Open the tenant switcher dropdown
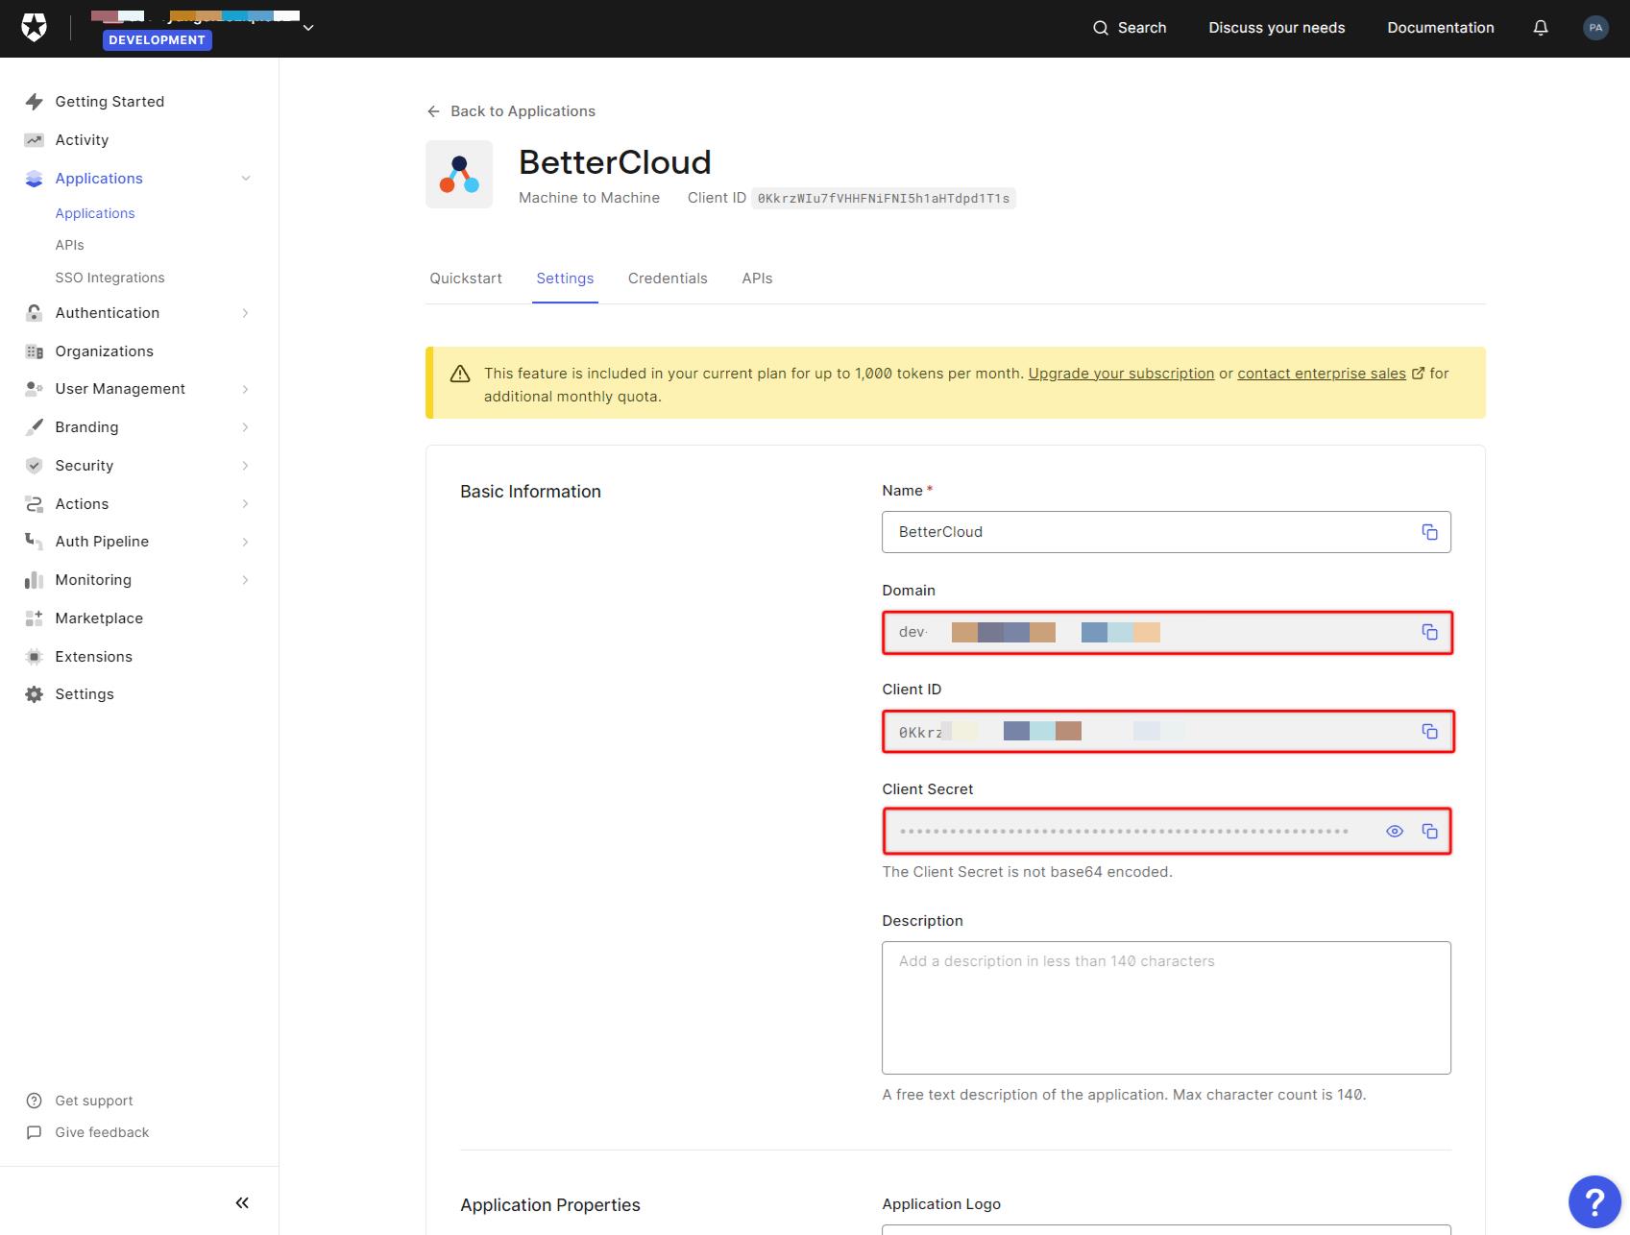The width and height of the screenshot is (1630, 1235). [x=307, y=27]
